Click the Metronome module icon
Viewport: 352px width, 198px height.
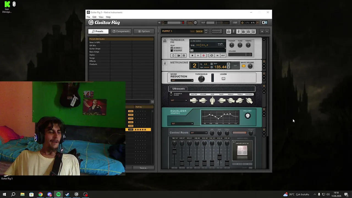coord(165,63)
